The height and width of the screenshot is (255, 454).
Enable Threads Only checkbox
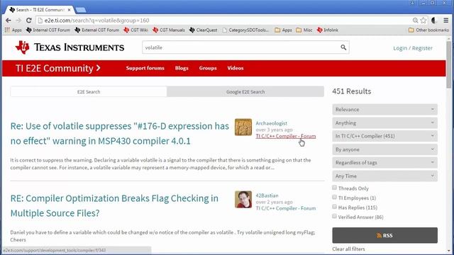coord(334,188)
